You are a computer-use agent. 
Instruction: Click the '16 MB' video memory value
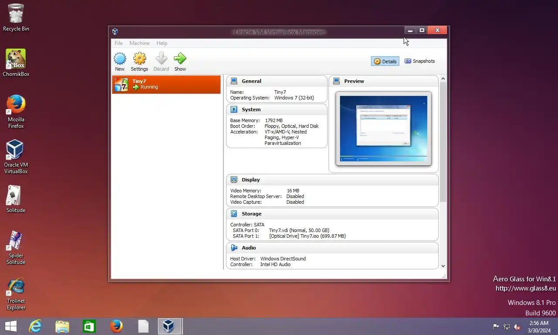pyautogui.click(x=293, y=191)
